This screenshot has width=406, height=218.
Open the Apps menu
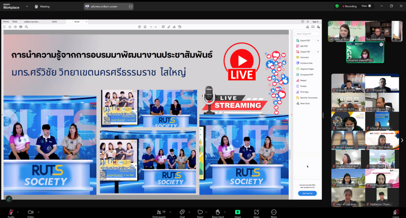pos(257,213)
